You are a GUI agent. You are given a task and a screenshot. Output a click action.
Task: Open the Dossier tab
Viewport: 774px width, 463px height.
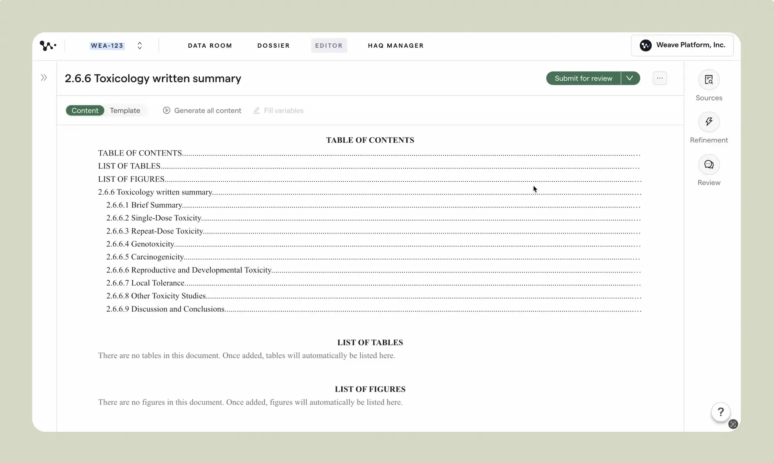click(273, 46)
